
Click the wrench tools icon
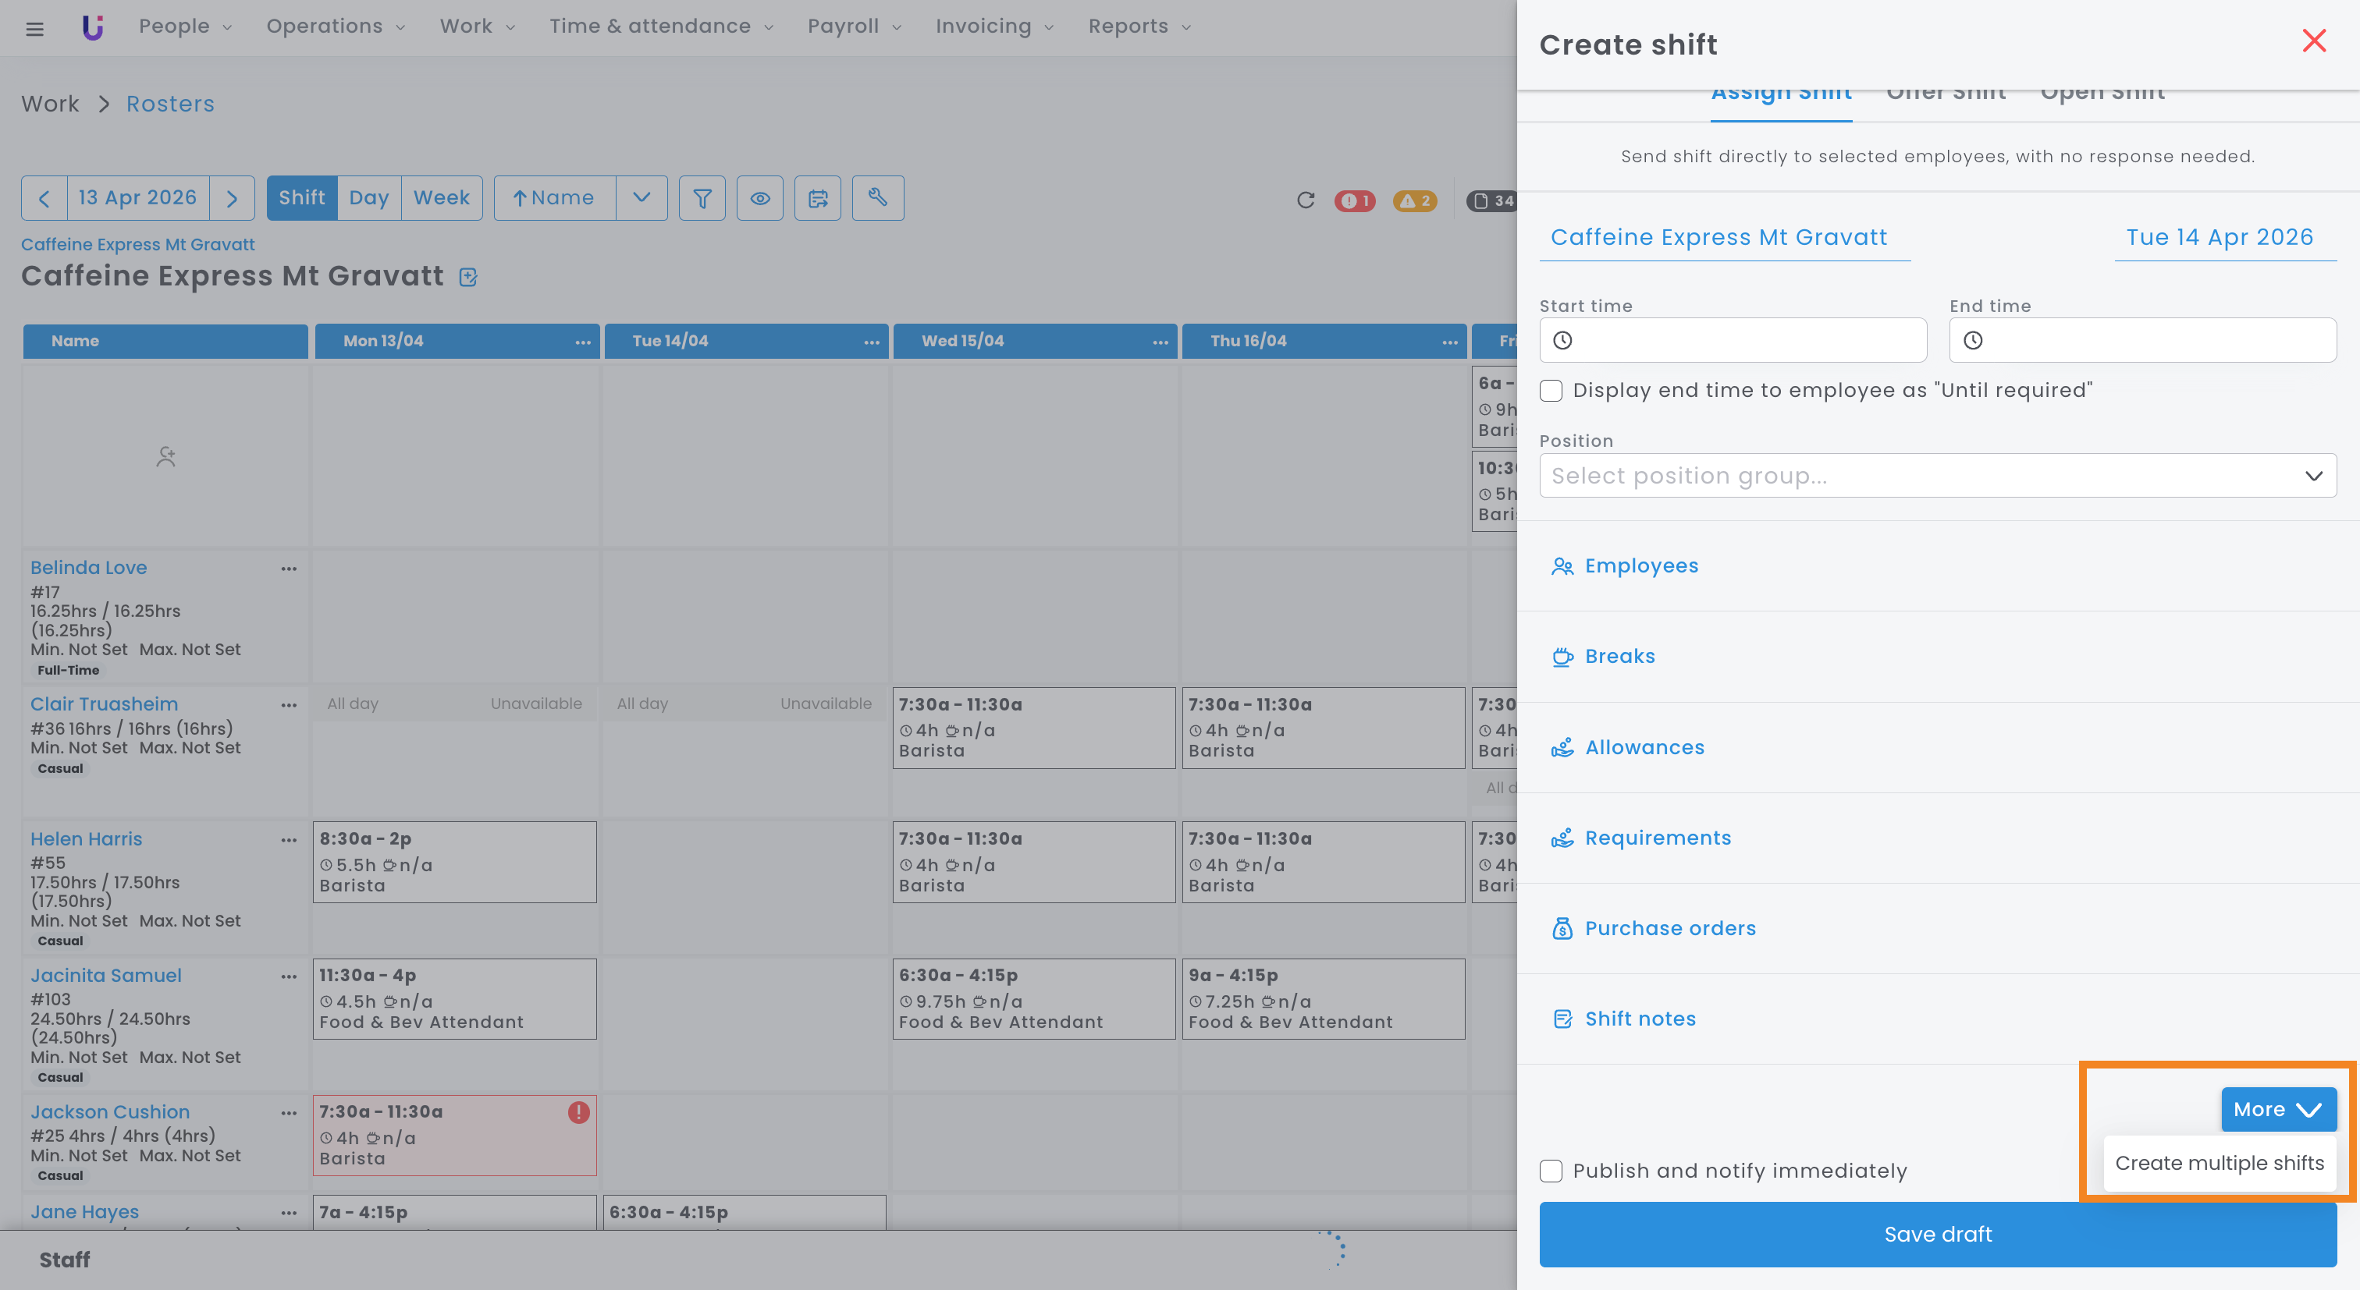click(x=876, y=198)
